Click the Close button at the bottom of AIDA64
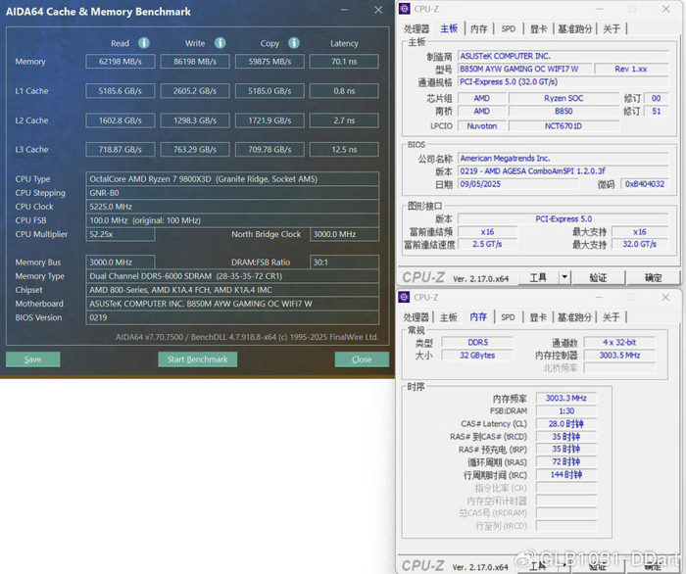Screen dimensions: 686x574 point(362,359)
